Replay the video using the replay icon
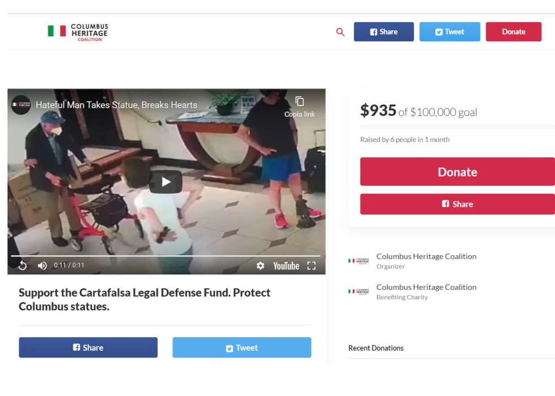555x396 pixels. click(x=23, y=266)
